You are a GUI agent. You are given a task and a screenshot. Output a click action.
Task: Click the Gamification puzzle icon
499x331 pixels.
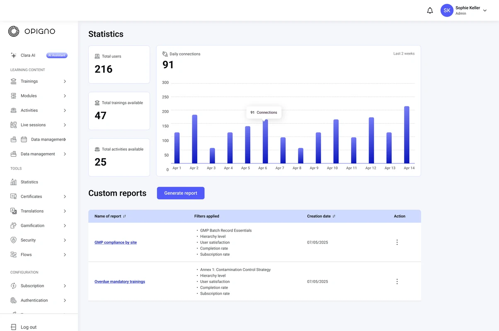[14, 225]
